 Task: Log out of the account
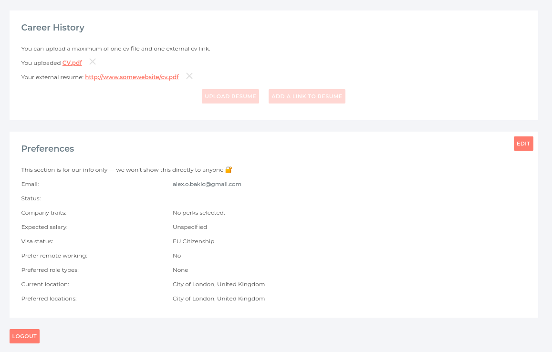24,336
